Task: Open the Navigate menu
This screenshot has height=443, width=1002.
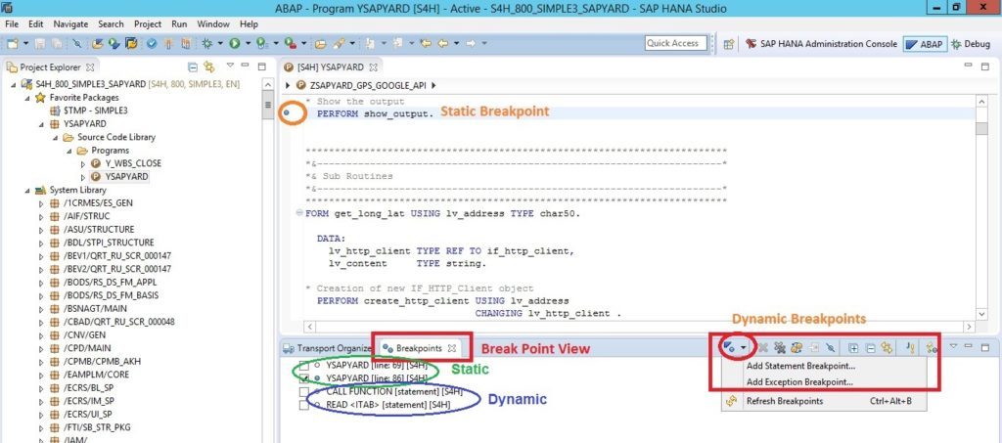Action: pyautogui.click(x=70, y=23)
